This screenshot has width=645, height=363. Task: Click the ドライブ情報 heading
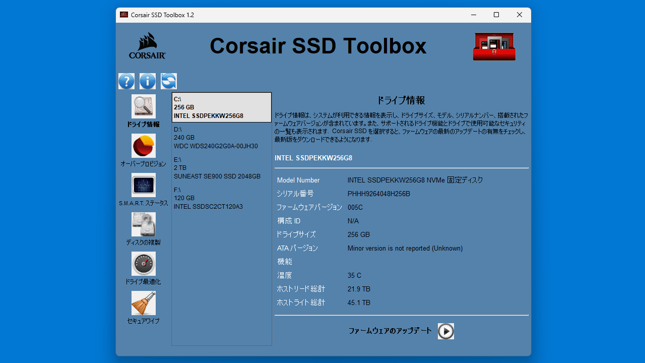coord(401,100)
